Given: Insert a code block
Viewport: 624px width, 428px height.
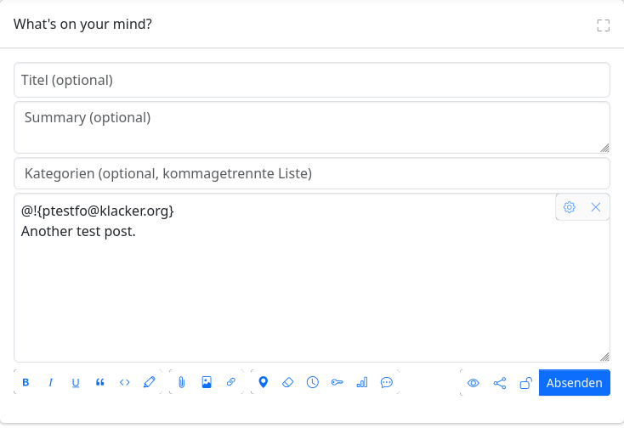Looking at the screenshot, I should pos(125,382).
